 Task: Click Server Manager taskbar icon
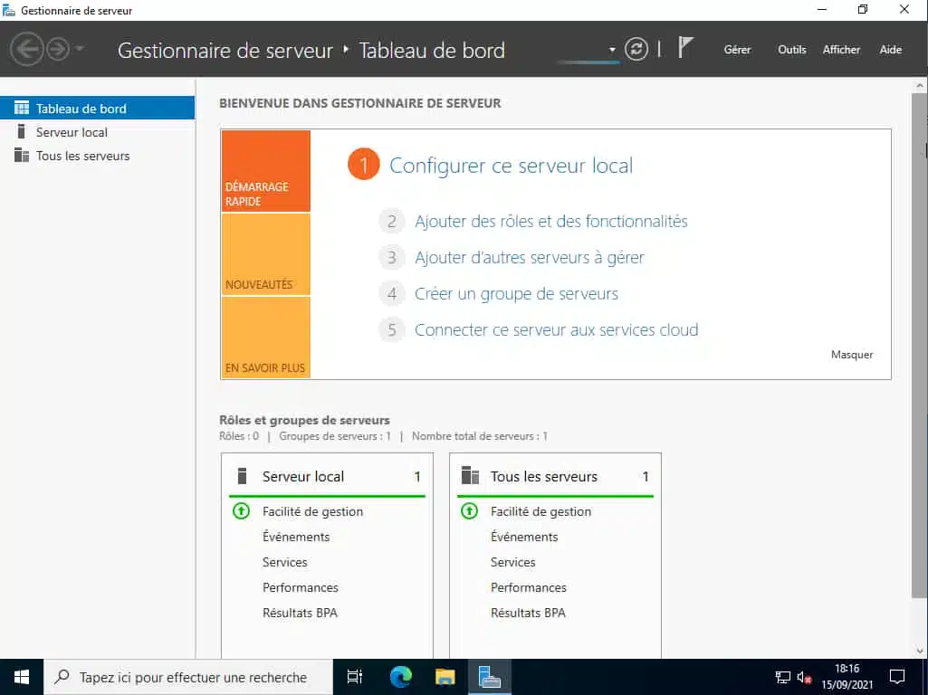tap(490, 677)
